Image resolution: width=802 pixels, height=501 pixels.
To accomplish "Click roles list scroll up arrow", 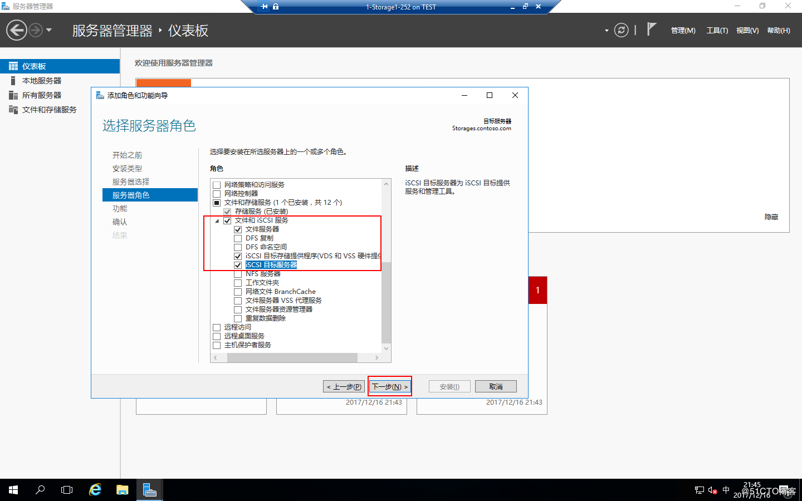I will pos(387,184).
